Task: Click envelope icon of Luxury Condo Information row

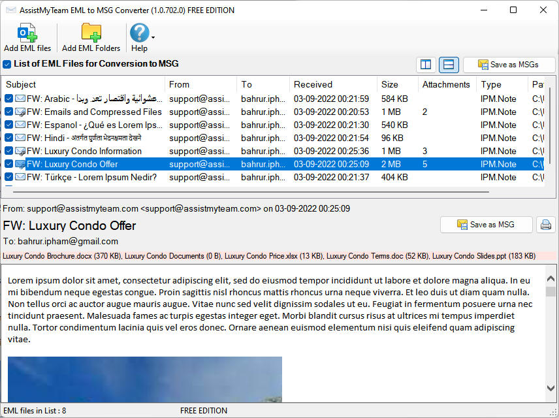Action: pyautogui.click(x=20, y=151)
